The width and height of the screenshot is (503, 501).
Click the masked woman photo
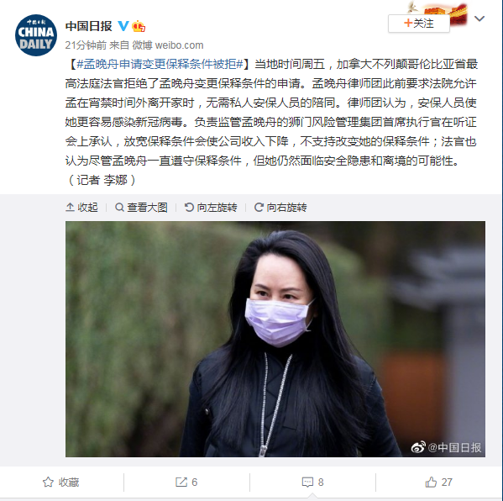tap(275, 339)
